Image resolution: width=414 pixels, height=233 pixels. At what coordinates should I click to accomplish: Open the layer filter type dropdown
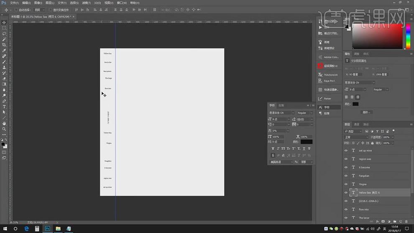pyautogui.click(x=353, y=131)
